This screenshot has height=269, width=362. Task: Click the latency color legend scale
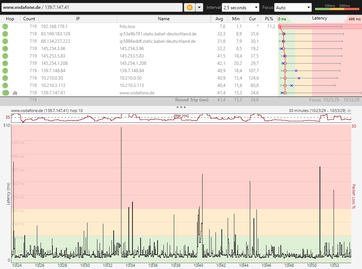tap(337, 8)
